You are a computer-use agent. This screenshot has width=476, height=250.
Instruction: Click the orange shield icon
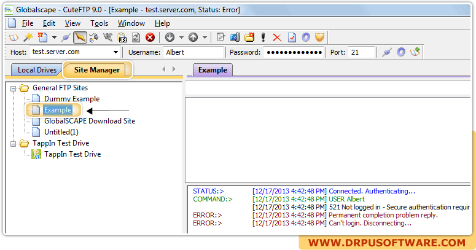(319, 37)
